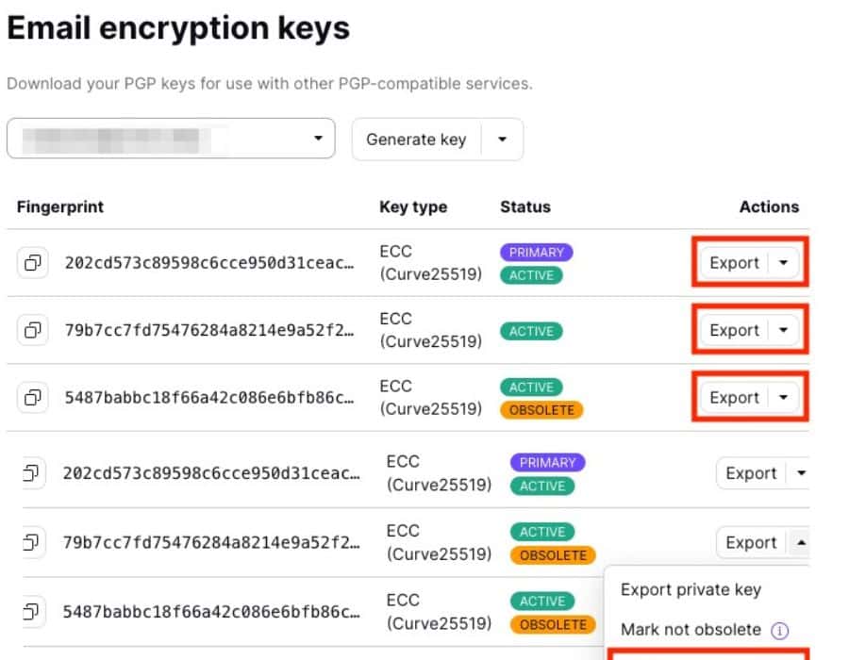Click red-outlined Export button for 5487 key
The width and height of the screenshot is (849, 660).
coord(734,398)
